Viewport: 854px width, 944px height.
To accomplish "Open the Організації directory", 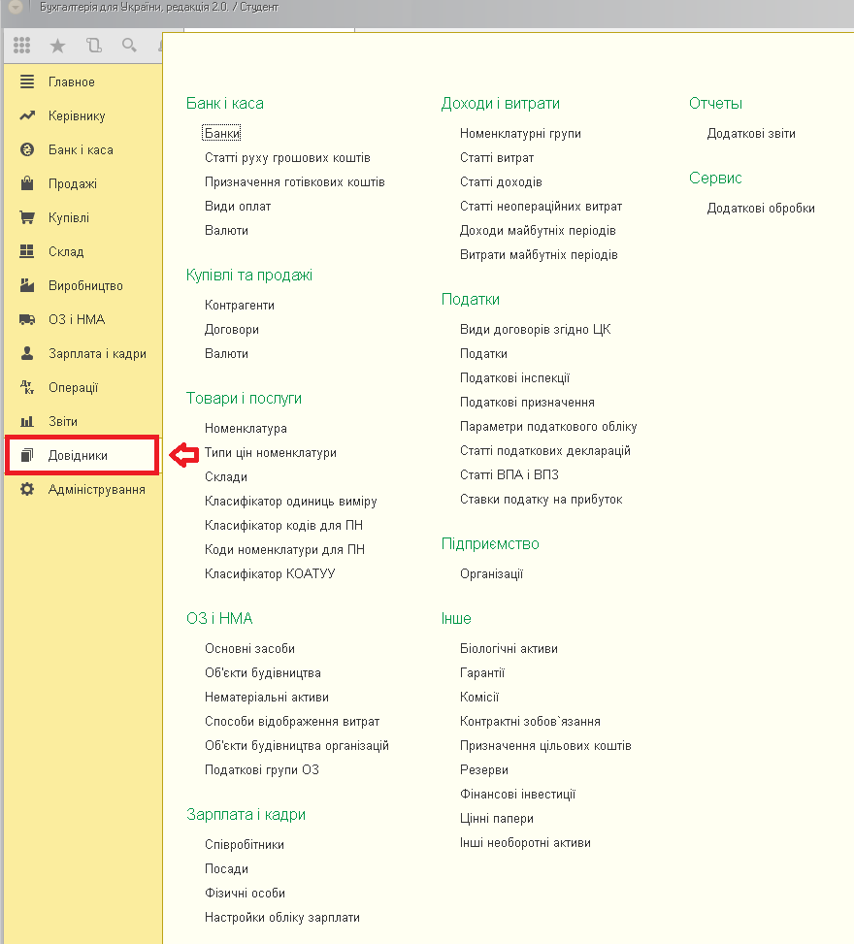I will pyautogui.click(x=491, y=573).
